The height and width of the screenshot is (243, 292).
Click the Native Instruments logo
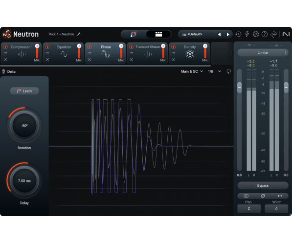[x=286, y=34]
